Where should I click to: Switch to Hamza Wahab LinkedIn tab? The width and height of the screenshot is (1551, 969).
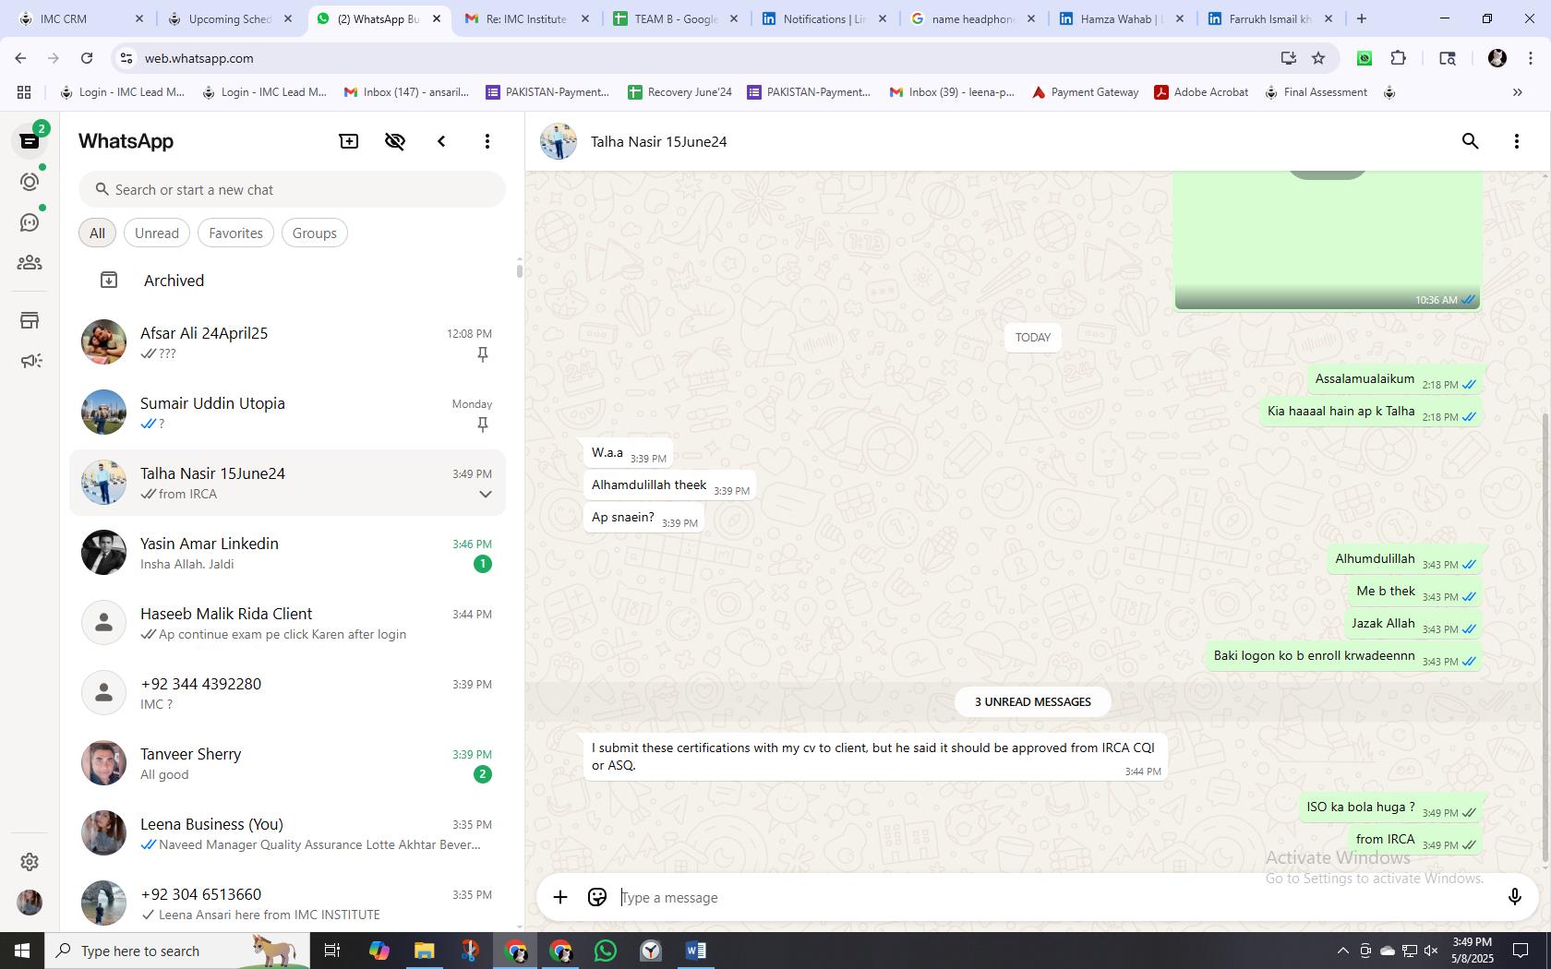1122,18
